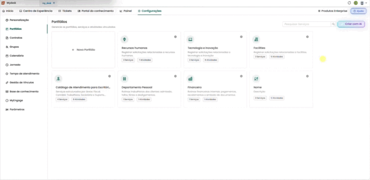Open Contratos in the sidebar
The width and height of the screenshot is (370, 180).
coord(14,38)
